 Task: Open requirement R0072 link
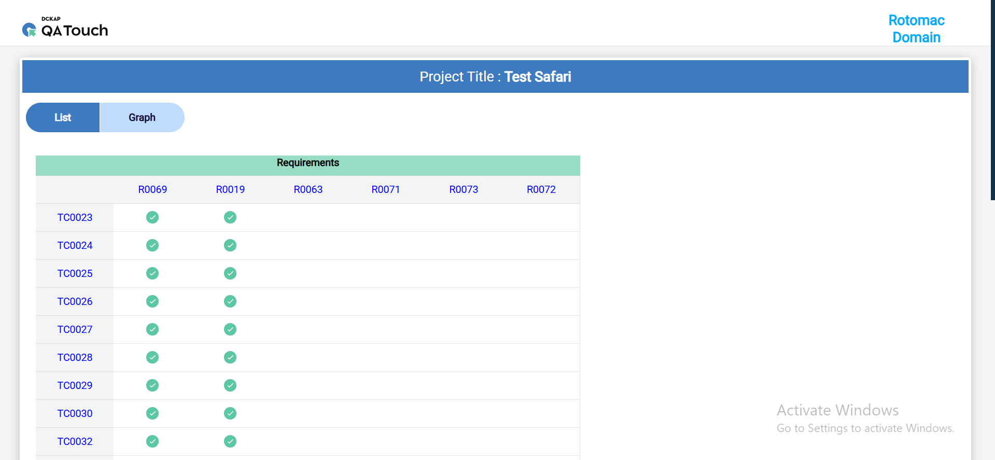tap(541, 190)
